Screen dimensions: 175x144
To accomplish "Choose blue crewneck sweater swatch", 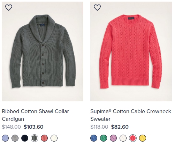I will [94, 138].
